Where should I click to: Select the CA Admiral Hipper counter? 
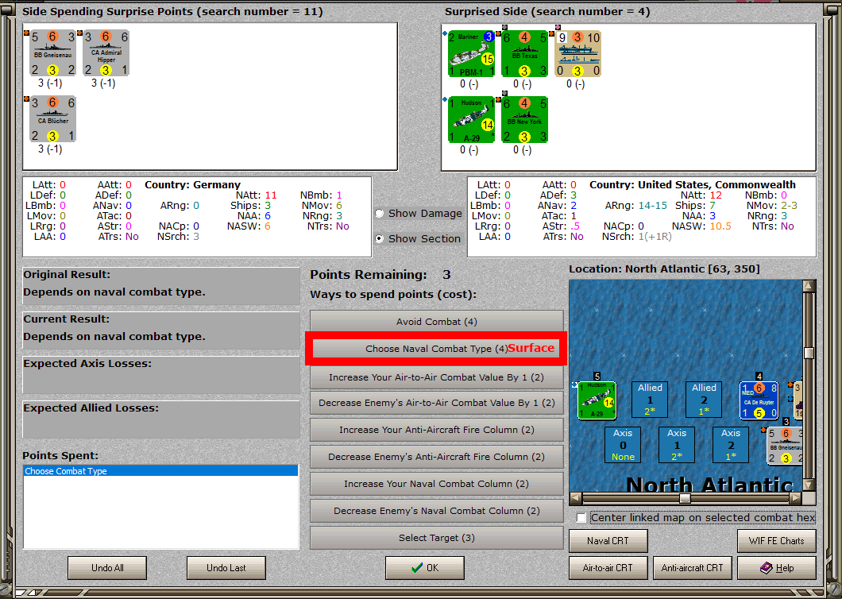pyautogui.click(x=106, y=53)
